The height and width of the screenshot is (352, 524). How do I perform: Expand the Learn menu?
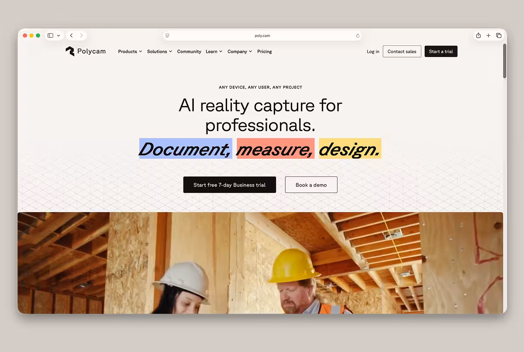coord(214,51)
